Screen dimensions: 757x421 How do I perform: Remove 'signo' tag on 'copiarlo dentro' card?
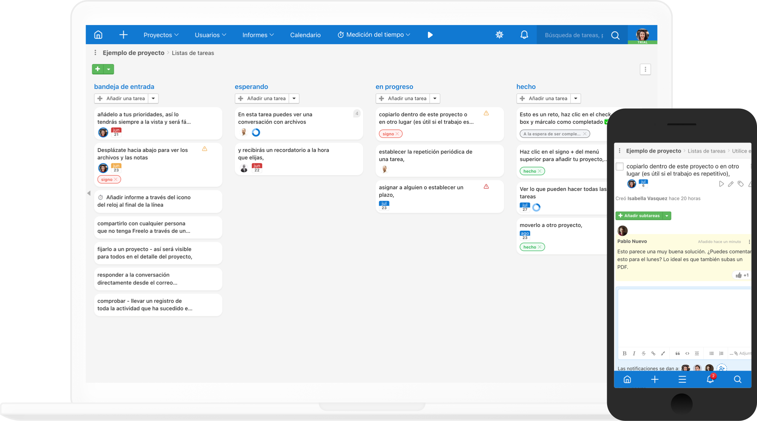click(x=397, y=134)
